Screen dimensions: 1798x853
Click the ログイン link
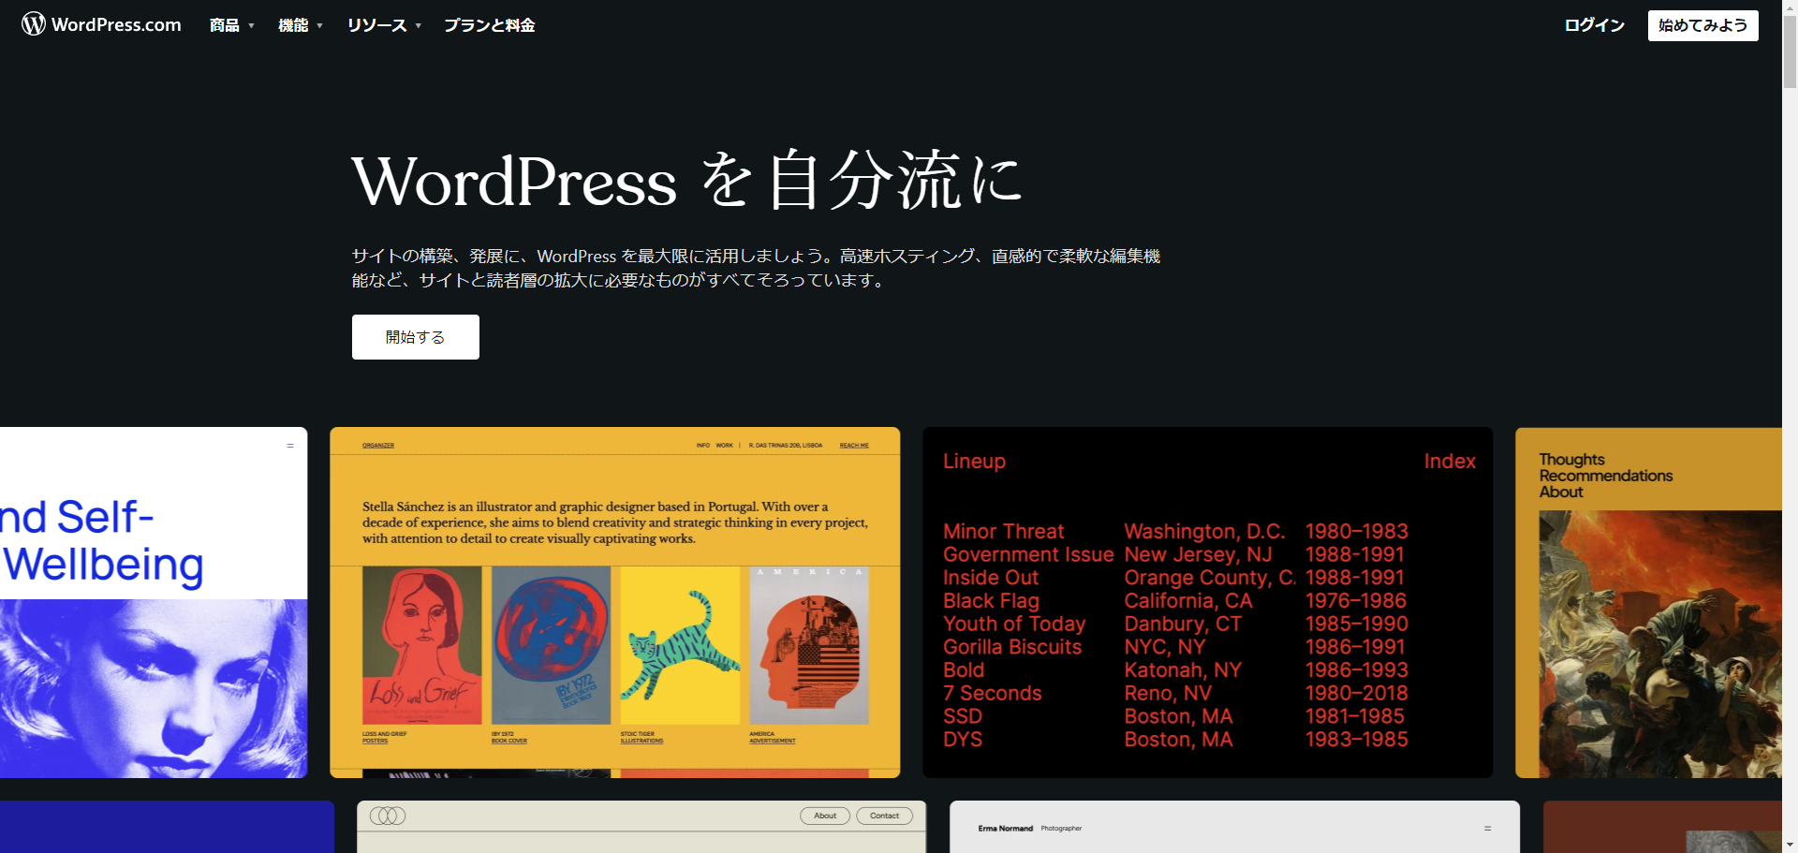click(x=1594, y=25)
